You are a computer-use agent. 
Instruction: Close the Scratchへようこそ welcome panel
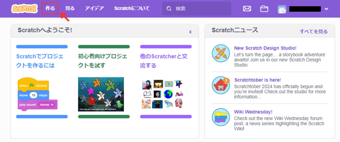[190, 32]
